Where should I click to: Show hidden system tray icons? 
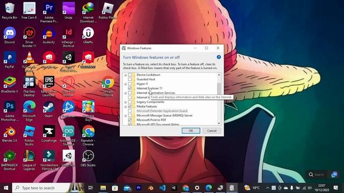point(268,188)
